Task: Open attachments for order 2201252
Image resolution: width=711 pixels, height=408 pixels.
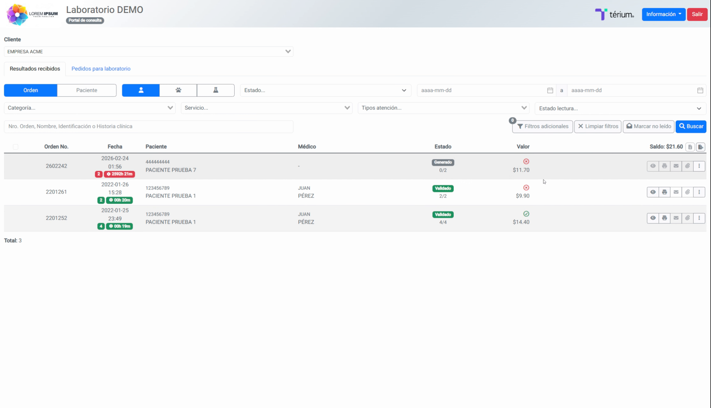Action: coord(687,218)
